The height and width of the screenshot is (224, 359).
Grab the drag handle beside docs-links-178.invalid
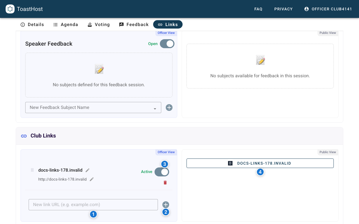coord(32,170)
